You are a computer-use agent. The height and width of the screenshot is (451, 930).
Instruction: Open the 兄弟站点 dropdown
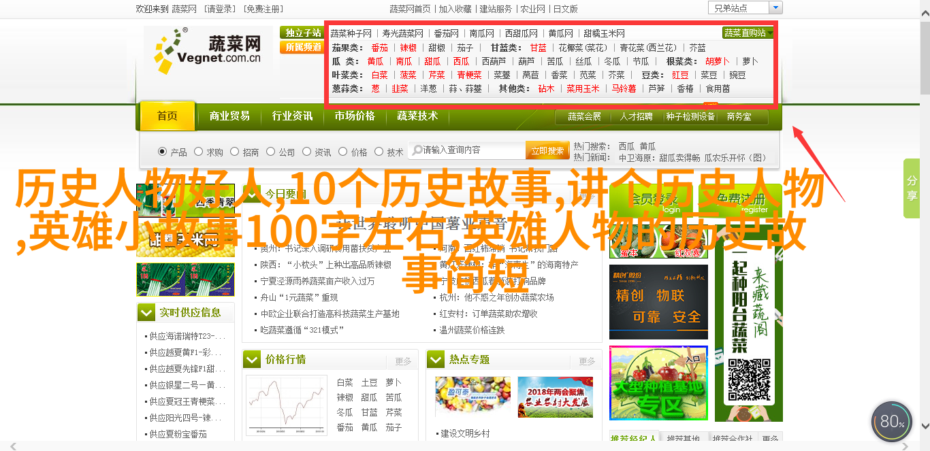[x=745, y=8]
